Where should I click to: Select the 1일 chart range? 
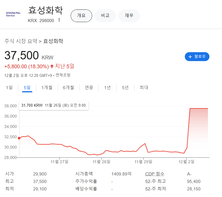pyautogui.click(x=9, y=87)
